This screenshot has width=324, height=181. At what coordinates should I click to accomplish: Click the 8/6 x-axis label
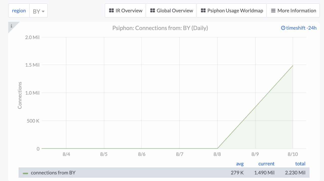(141, 154)
